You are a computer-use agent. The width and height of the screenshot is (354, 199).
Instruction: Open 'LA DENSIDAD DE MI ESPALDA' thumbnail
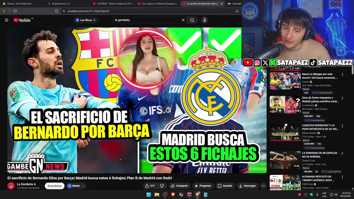[x=285, y=160]
